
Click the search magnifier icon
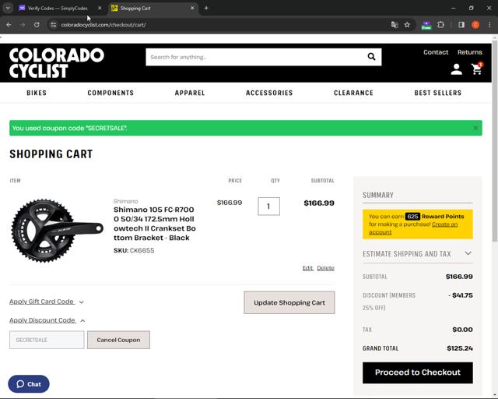[371, 57]
